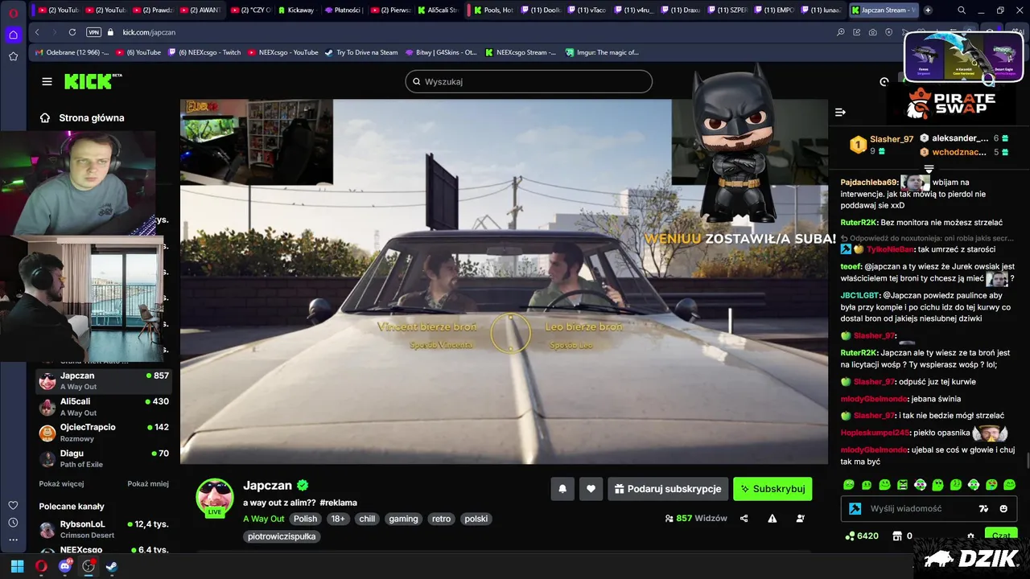Switch to Pools, Hot browser tab
Viewport: 1030px width, 579px height.
pyautogui.click(x=492, y=10)
